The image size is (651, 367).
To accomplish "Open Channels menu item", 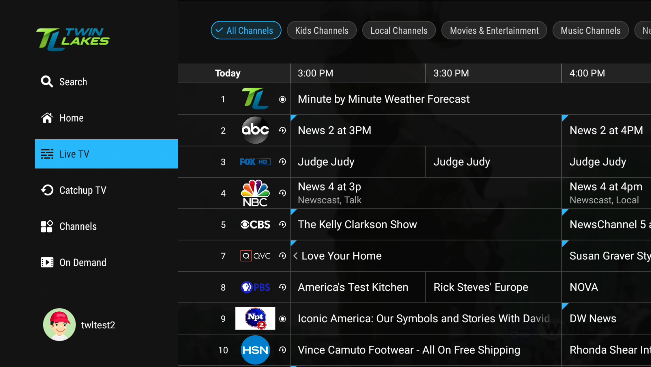I will click(106, 226).
